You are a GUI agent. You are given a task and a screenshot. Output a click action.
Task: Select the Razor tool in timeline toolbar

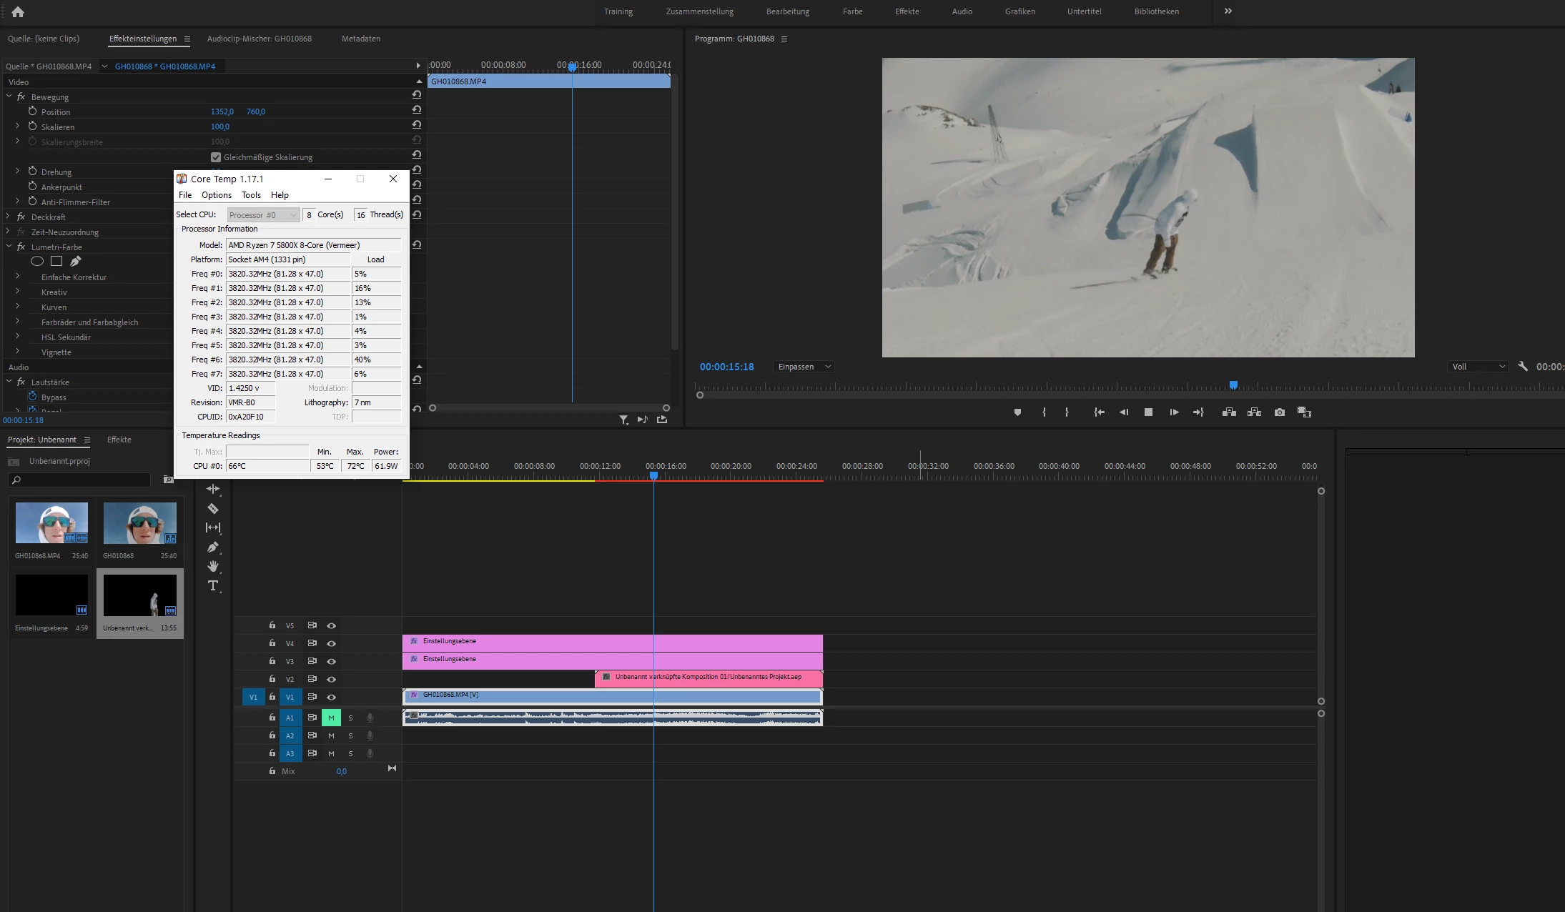tap(213, 509)
